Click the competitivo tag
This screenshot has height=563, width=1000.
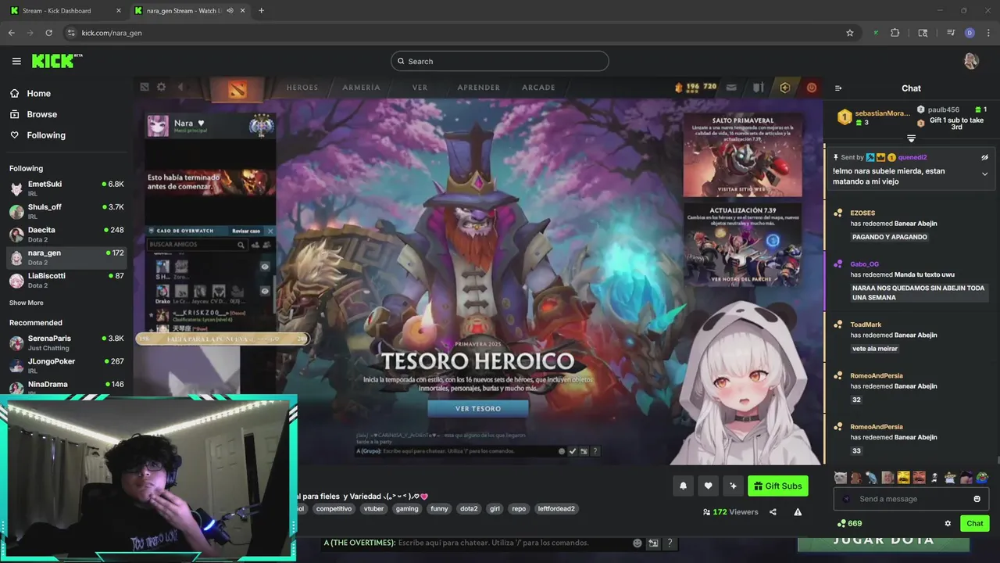click(x=334, y=508)
